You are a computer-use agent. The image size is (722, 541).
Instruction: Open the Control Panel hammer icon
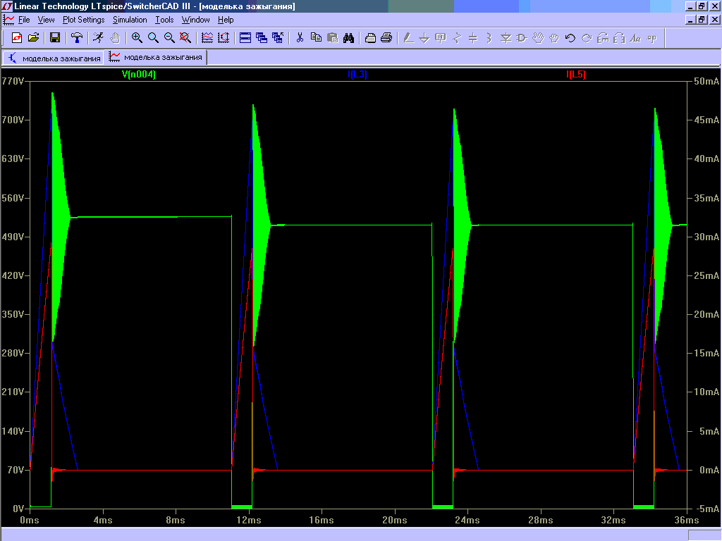pos(77,37)
